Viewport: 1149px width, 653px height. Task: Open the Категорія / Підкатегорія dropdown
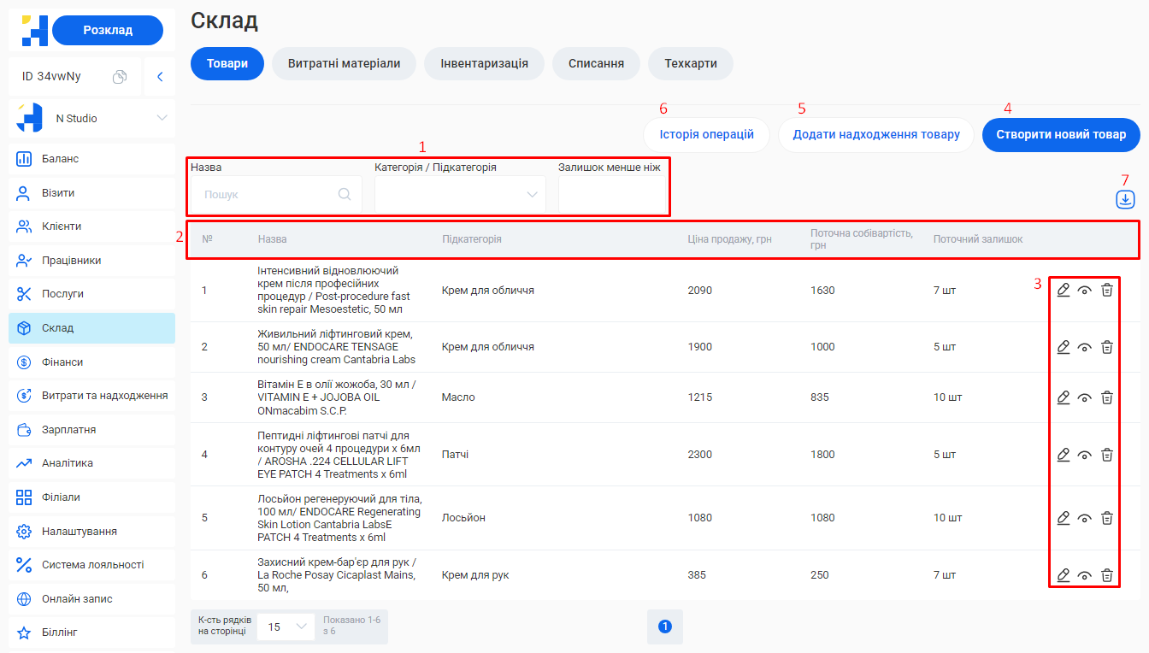[460, 195]
